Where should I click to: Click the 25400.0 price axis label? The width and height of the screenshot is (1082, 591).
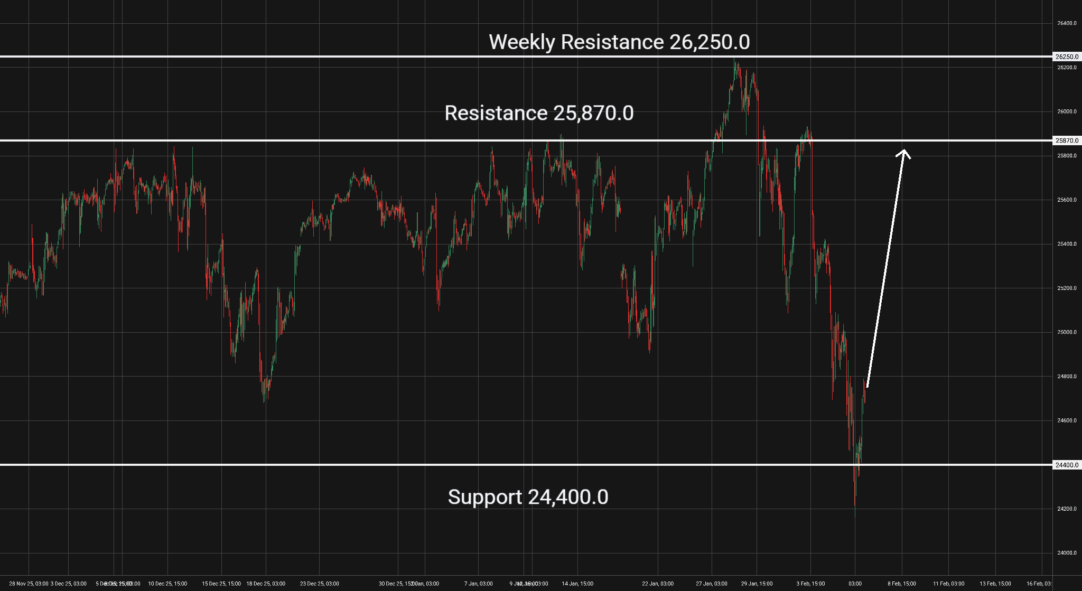(x=1066, y=244)
